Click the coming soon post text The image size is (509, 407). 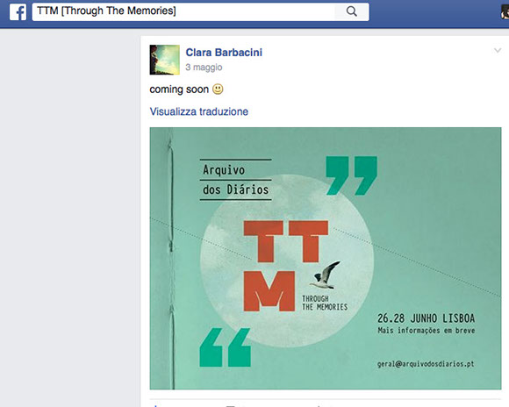(x=179, y=89)
